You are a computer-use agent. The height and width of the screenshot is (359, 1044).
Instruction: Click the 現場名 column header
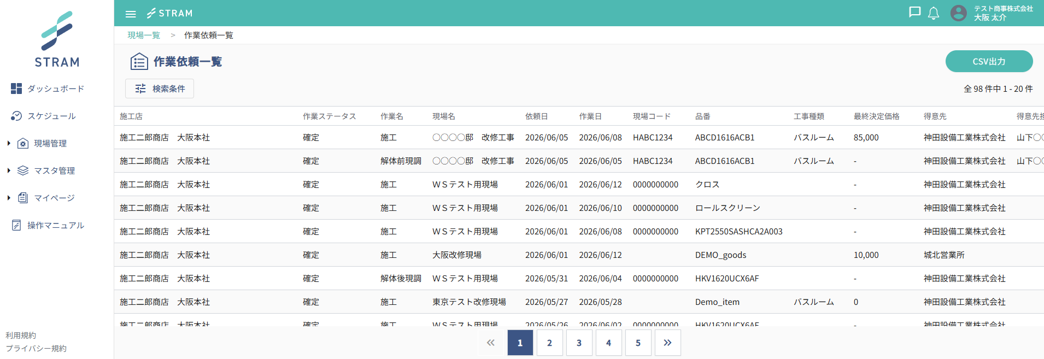click(444, 116)
